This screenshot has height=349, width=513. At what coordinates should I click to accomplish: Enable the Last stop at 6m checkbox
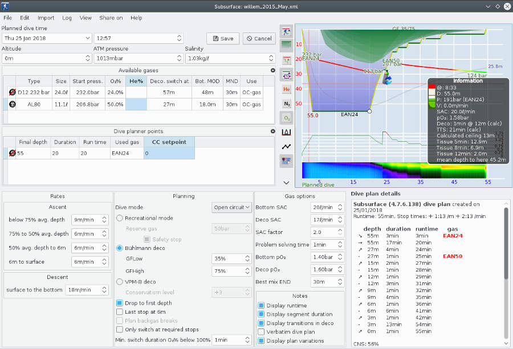click(x=120, y=312)
